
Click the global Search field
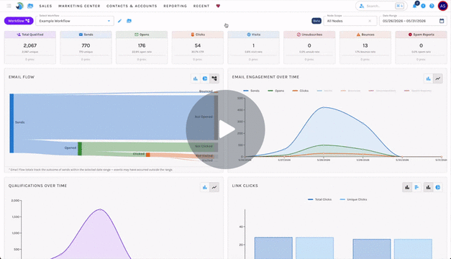coord(381,6)
